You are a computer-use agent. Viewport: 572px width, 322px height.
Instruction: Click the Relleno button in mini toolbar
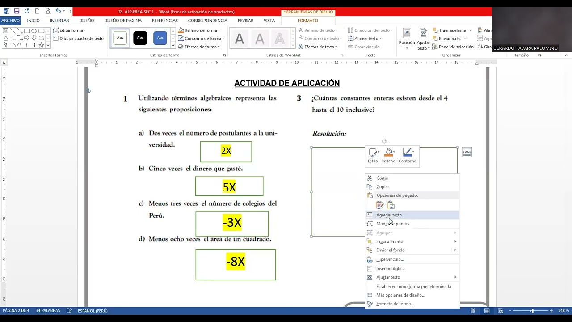click(x=388, y=156)
